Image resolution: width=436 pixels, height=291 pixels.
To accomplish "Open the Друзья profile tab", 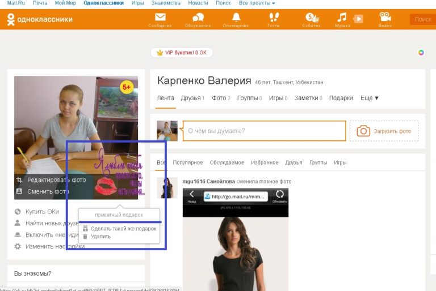I will [x=192, y=98].
